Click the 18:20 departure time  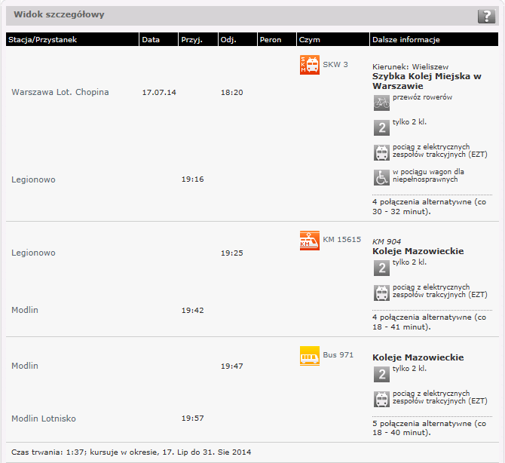[232, 93]
